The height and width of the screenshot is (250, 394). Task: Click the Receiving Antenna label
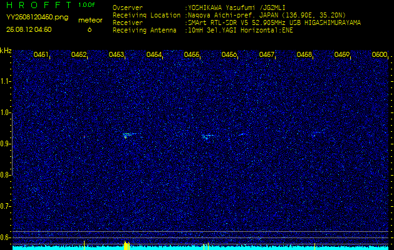point(145,31)
